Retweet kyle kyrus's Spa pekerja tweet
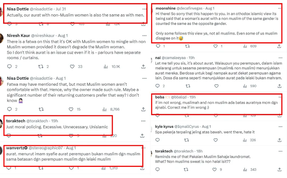The width and height of the screenshot is (287, 178). click(187, 140)
